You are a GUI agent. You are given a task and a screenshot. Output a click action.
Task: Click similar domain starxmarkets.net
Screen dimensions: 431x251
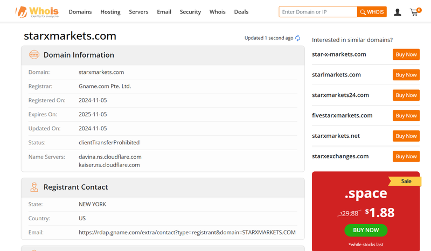click(x=336, y=136)
